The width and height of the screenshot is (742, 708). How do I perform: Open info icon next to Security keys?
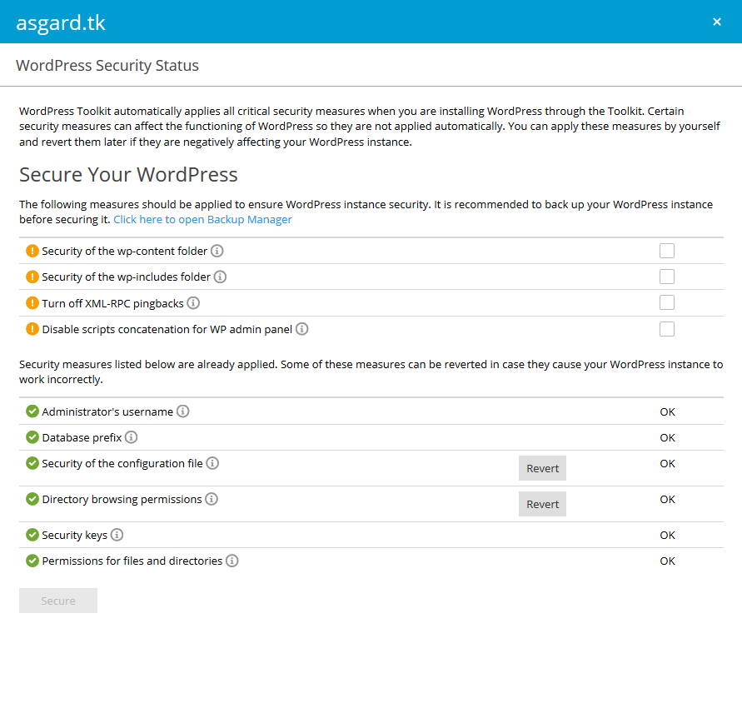(117, 535)
